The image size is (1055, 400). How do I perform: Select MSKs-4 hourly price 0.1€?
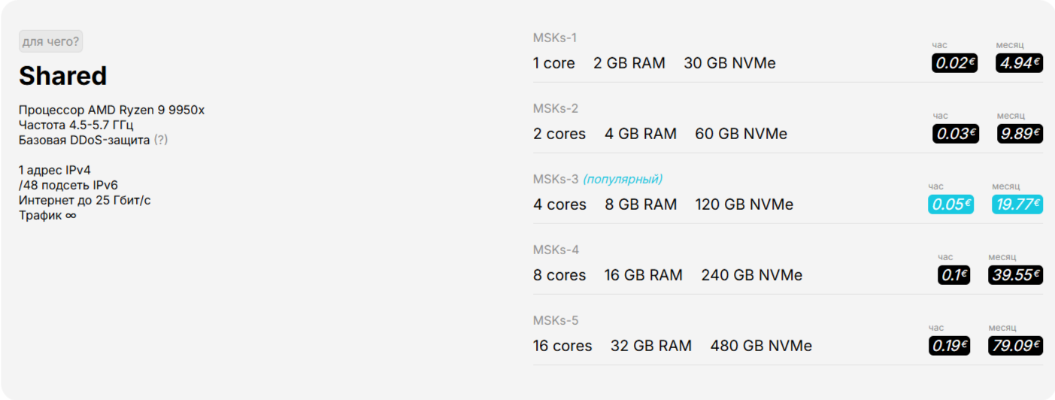(953, 274)
